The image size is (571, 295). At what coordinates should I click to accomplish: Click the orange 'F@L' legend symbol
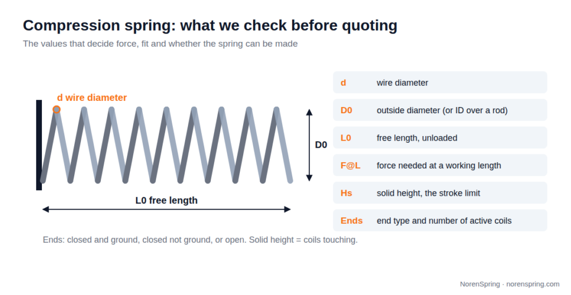click(350, 166)
